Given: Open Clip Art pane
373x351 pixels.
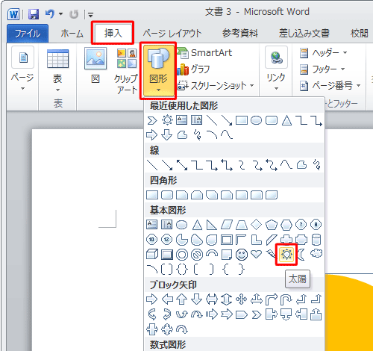Looking at the screenshot, I should [127, 71].
